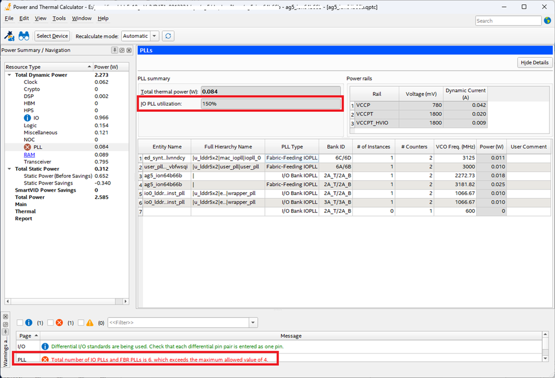Viewport: 555px width, 378px height.
Task: Open the RAM link in resource tree
Action: pos(29,155)
